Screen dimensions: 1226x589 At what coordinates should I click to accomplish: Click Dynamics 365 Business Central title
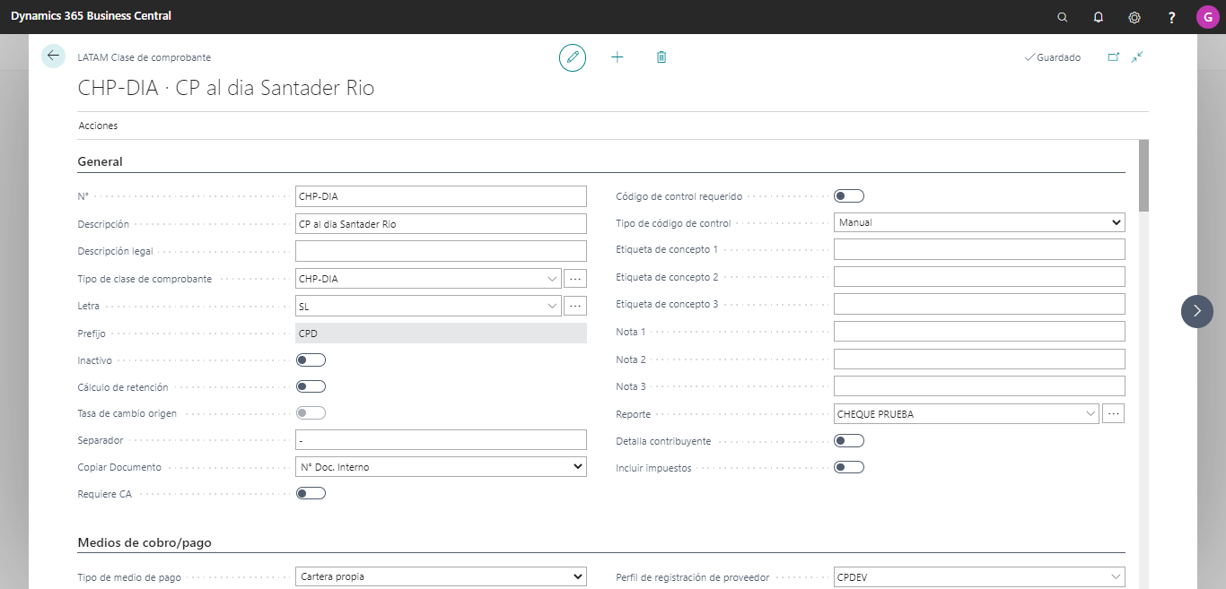tap(91, 16)
